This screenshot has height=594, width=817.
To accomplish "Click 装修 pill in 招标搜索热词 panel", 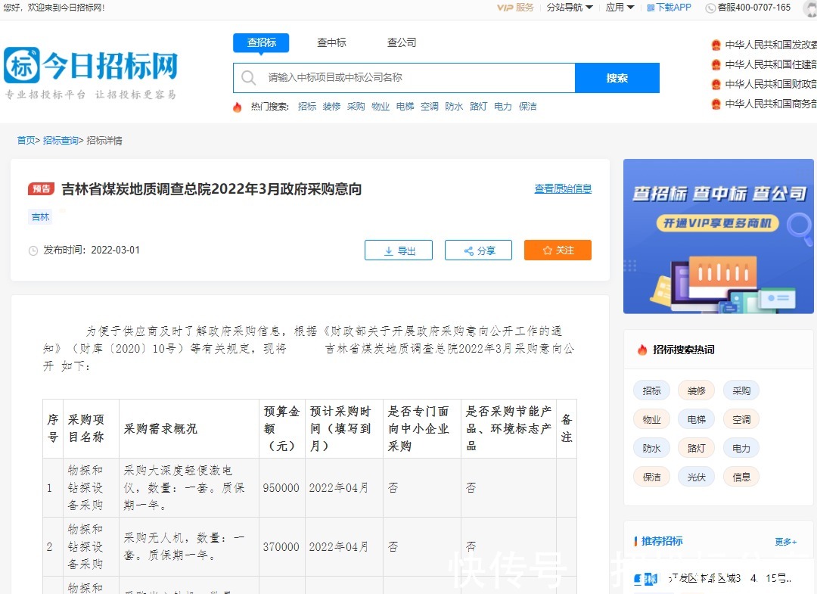I will 696,390.
